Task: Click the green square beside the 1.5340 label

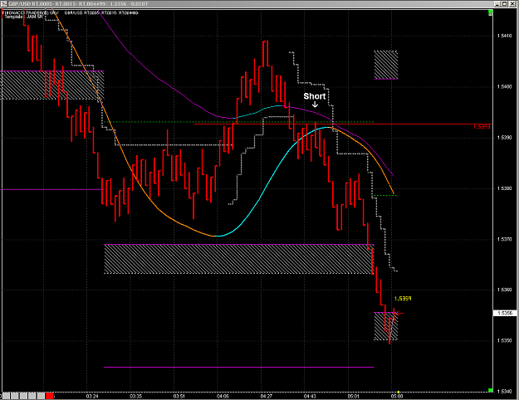Action: point(491,391)
